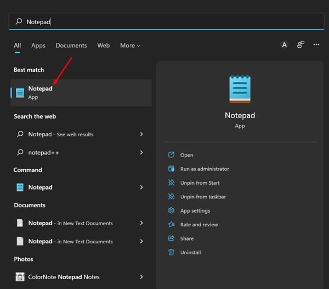
Task: Choose Unpin from taskbar
Action: pyautogui.click(x=203, y=197)
